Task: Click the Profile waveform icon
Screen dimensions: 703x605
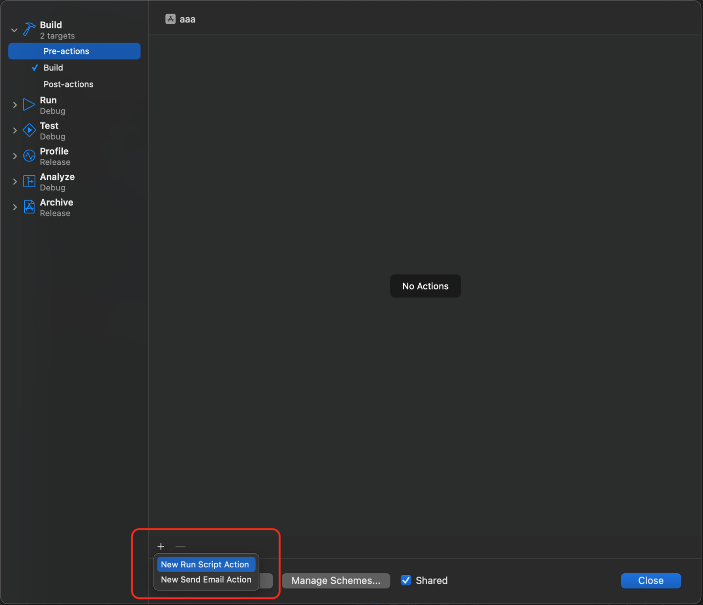Action: tap(29, 156)
